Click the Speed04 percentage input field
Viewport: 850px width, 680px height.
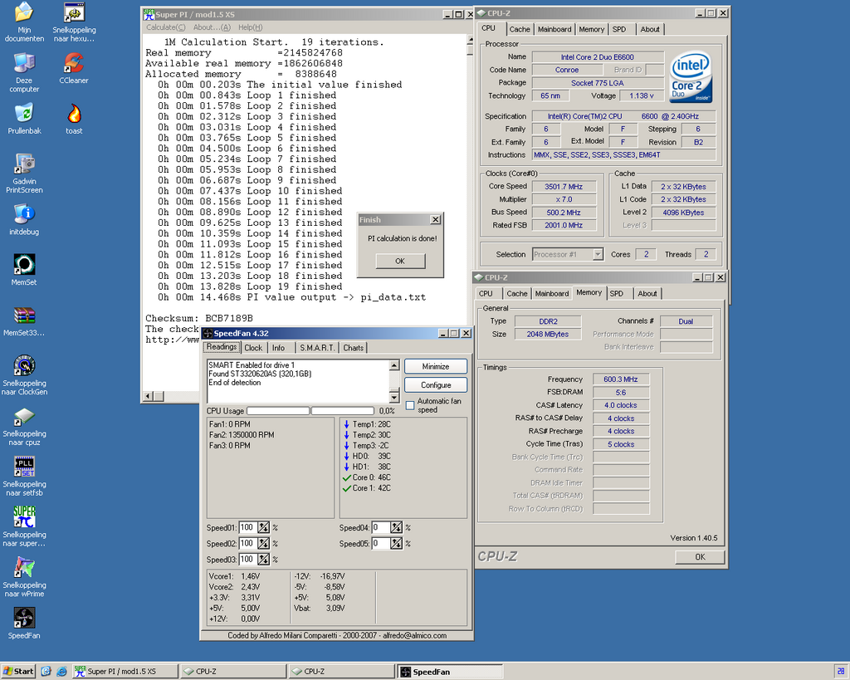click(x=380, y=527)
